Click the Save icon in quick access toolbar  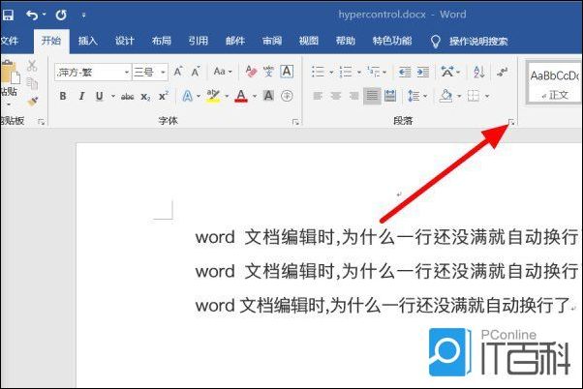point(8,15)
